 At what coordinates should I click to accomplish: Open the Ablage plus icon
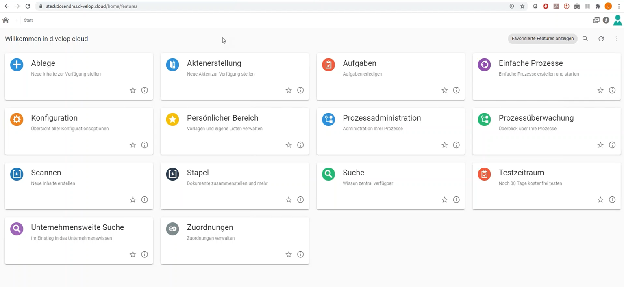pyautogui.click(x=17, y=65)
